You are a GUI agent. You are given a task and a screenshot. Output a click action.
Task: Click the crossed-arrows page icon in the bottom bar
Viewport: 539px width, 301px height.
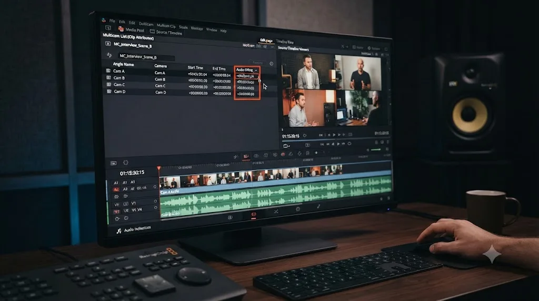(x=276, y=212)
